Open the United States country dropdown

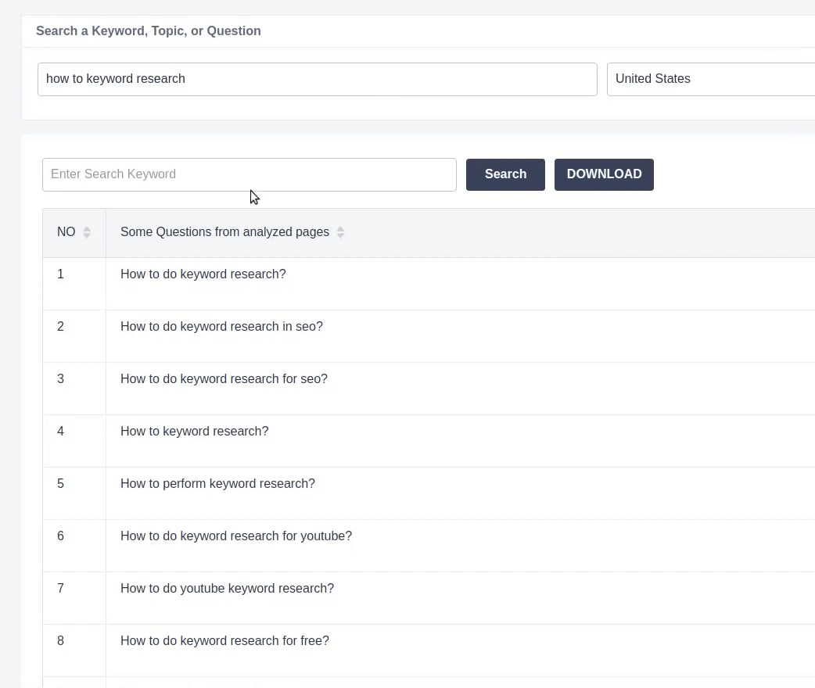tap(710, 79)
